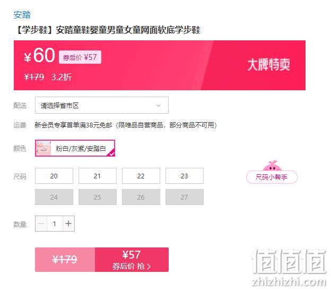331x291 pixels.
Task: Click the shoe color thumbnail image
Action: point(43,148)
